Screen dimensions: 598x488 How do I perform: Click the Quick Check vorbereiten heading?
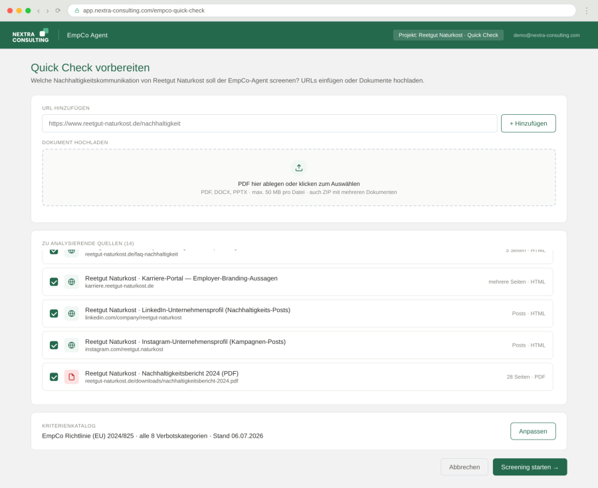[x=90, y=68]
